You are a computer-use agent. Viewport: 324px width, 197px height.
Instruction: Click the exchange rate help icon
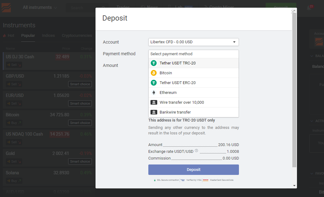(x=196, y=151)
